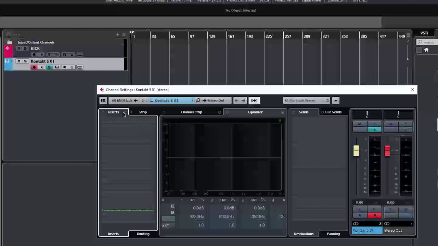438x246 pixels.
Task: Switch to the Inserts tab at top
Action: 113,112
